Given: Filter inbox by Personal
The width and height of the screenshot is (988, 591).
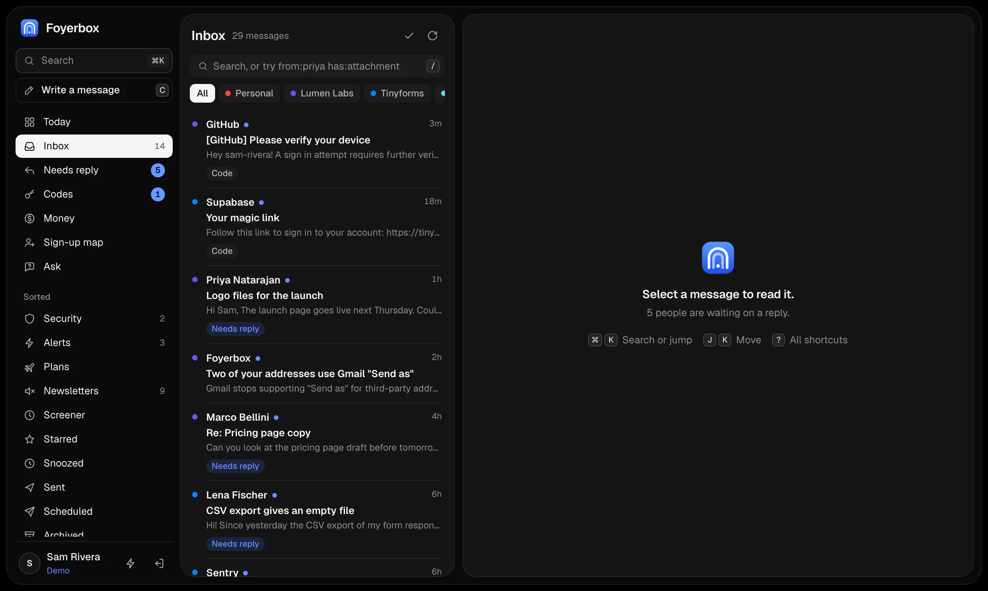Looking at the screenshot, I should (x=249, y=93).
